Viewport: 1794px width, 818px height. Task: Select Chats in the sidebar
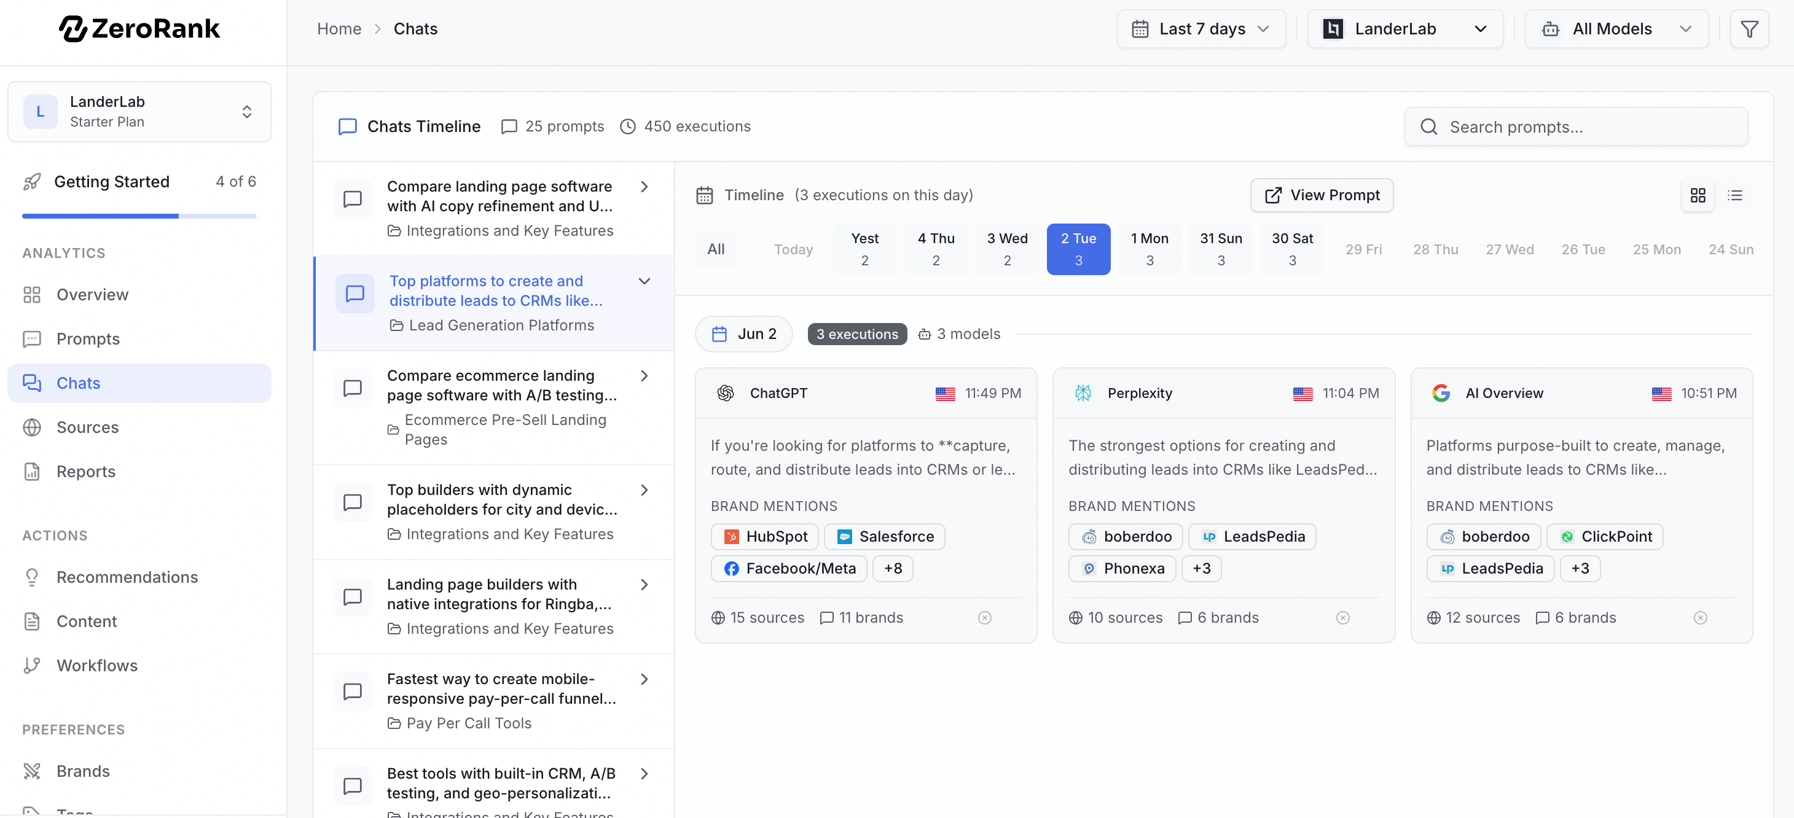click(x=139, y=383)
